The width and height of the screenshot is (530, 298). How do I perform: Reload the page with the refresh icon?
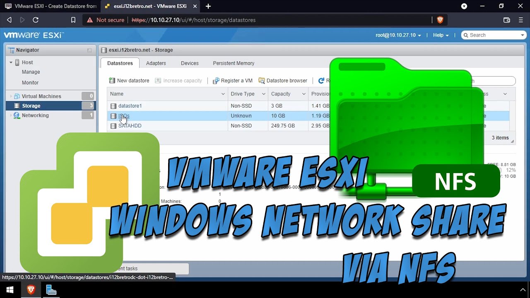36,20
